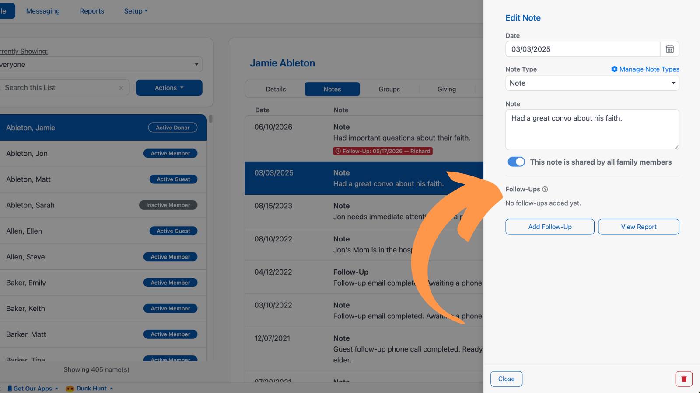
Task: Click the note date input field
Action: (583, 49)
